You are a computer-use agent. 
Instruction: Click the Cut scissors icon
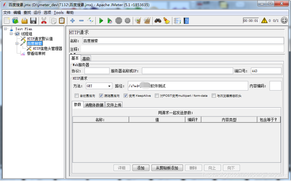44,21
